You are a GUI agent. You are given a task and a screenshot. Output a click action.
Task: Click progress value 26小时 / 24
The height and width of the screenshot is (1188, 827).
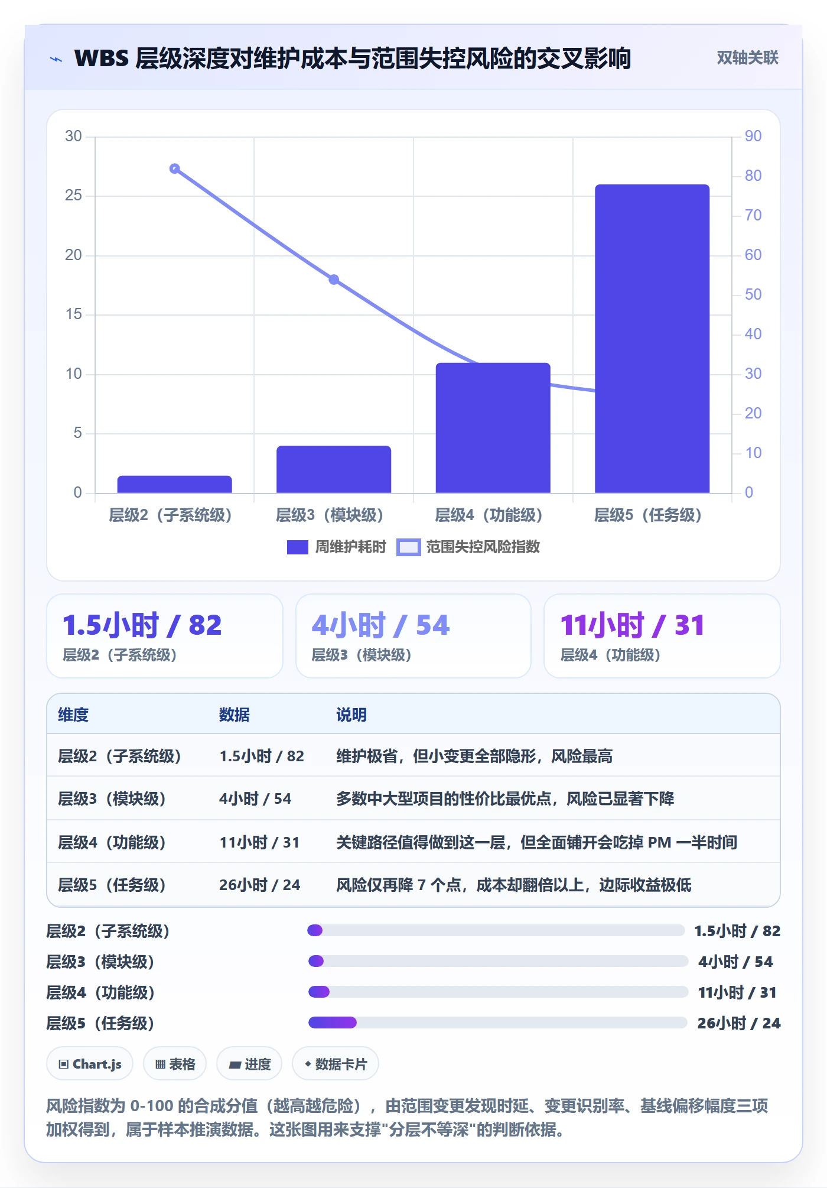tap(739, 1023)
